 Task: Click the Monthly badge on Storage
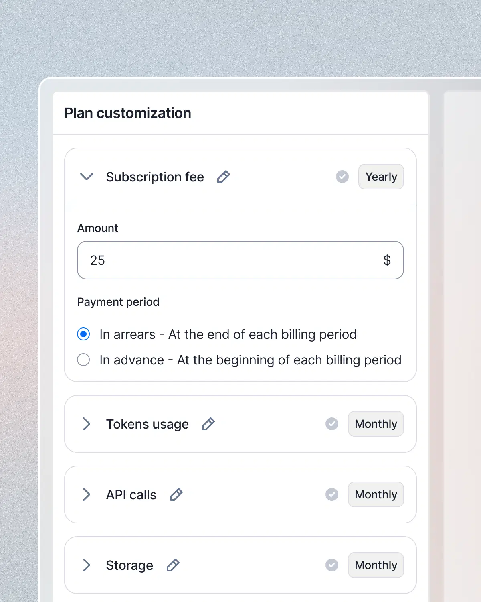[376, 565]
